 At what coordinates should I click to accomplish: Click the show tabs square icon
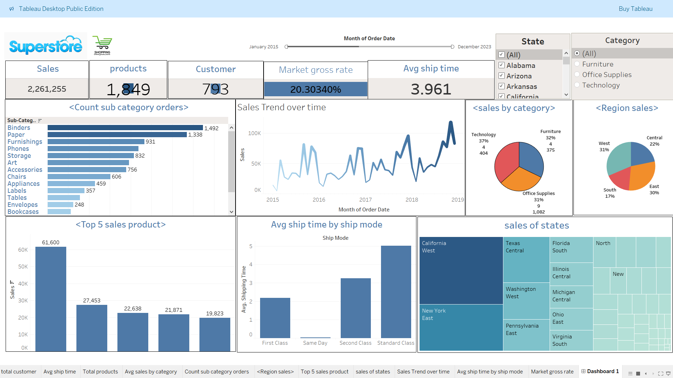click(x=638, y=373)
